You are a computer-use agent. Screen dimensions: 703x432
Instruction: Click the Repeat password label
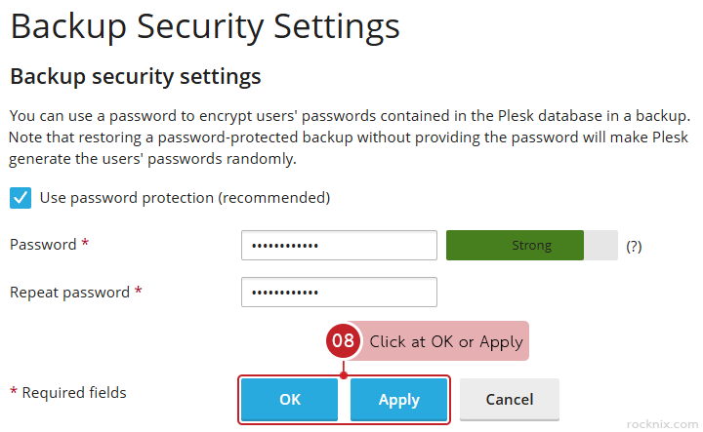(69, 292)
